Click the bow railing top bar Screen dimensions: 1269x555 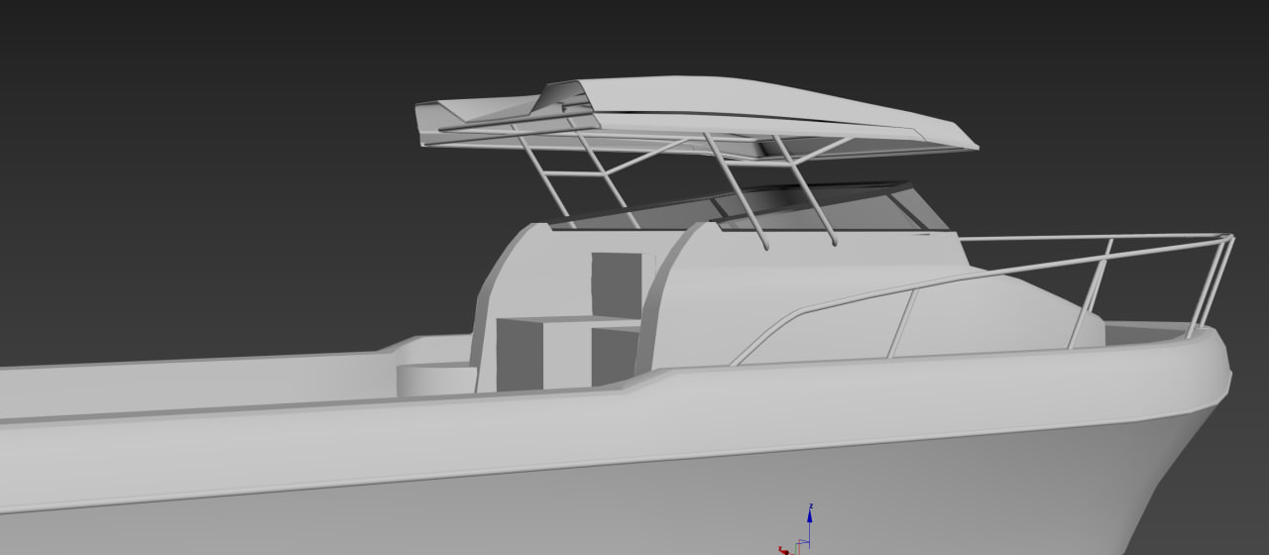[1091, 238]
